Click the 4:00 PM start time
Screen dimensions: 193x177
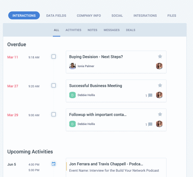coord(34,165)
